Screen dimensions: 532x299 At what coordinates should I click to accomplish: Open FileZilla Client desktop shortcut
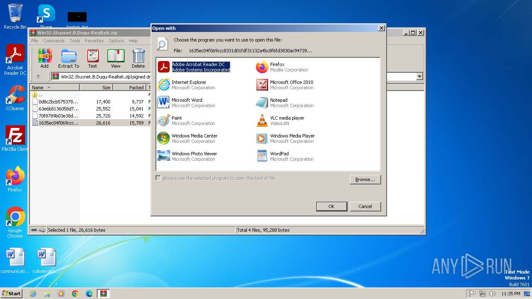click(15, 139)
